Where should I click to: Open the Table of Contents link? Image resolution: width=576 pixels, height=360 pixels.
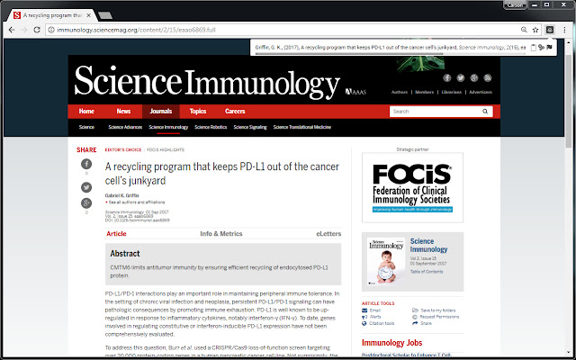click(427, 272)
